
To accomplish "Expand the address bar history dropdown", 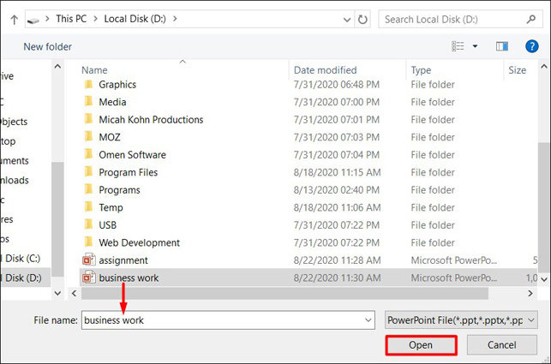I will [x=343, y=19].
